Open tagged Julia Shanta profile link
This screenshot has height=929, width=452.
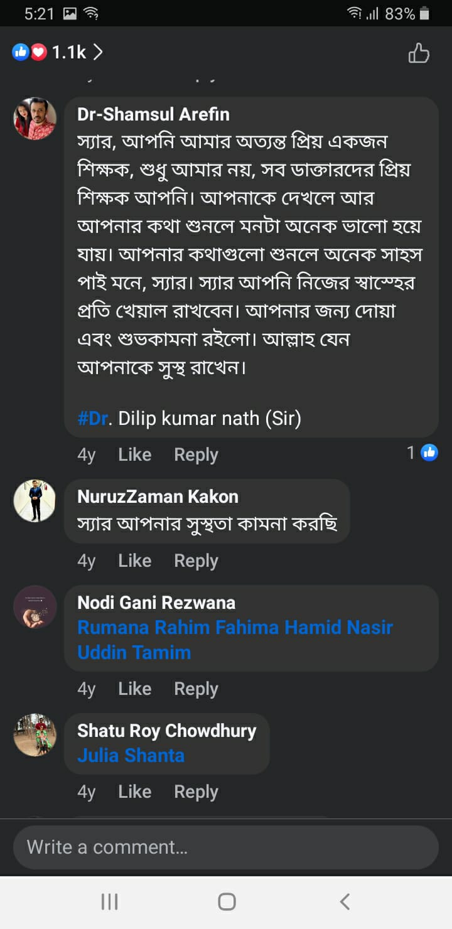click(x=131, y=755)
